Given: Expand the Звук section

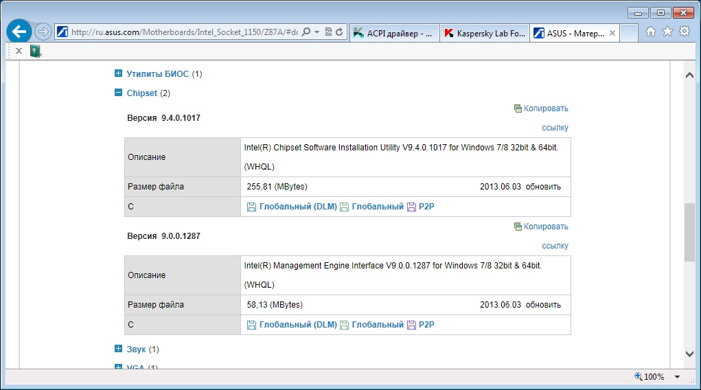Looking at the screenshot, I should pos(118,349).
